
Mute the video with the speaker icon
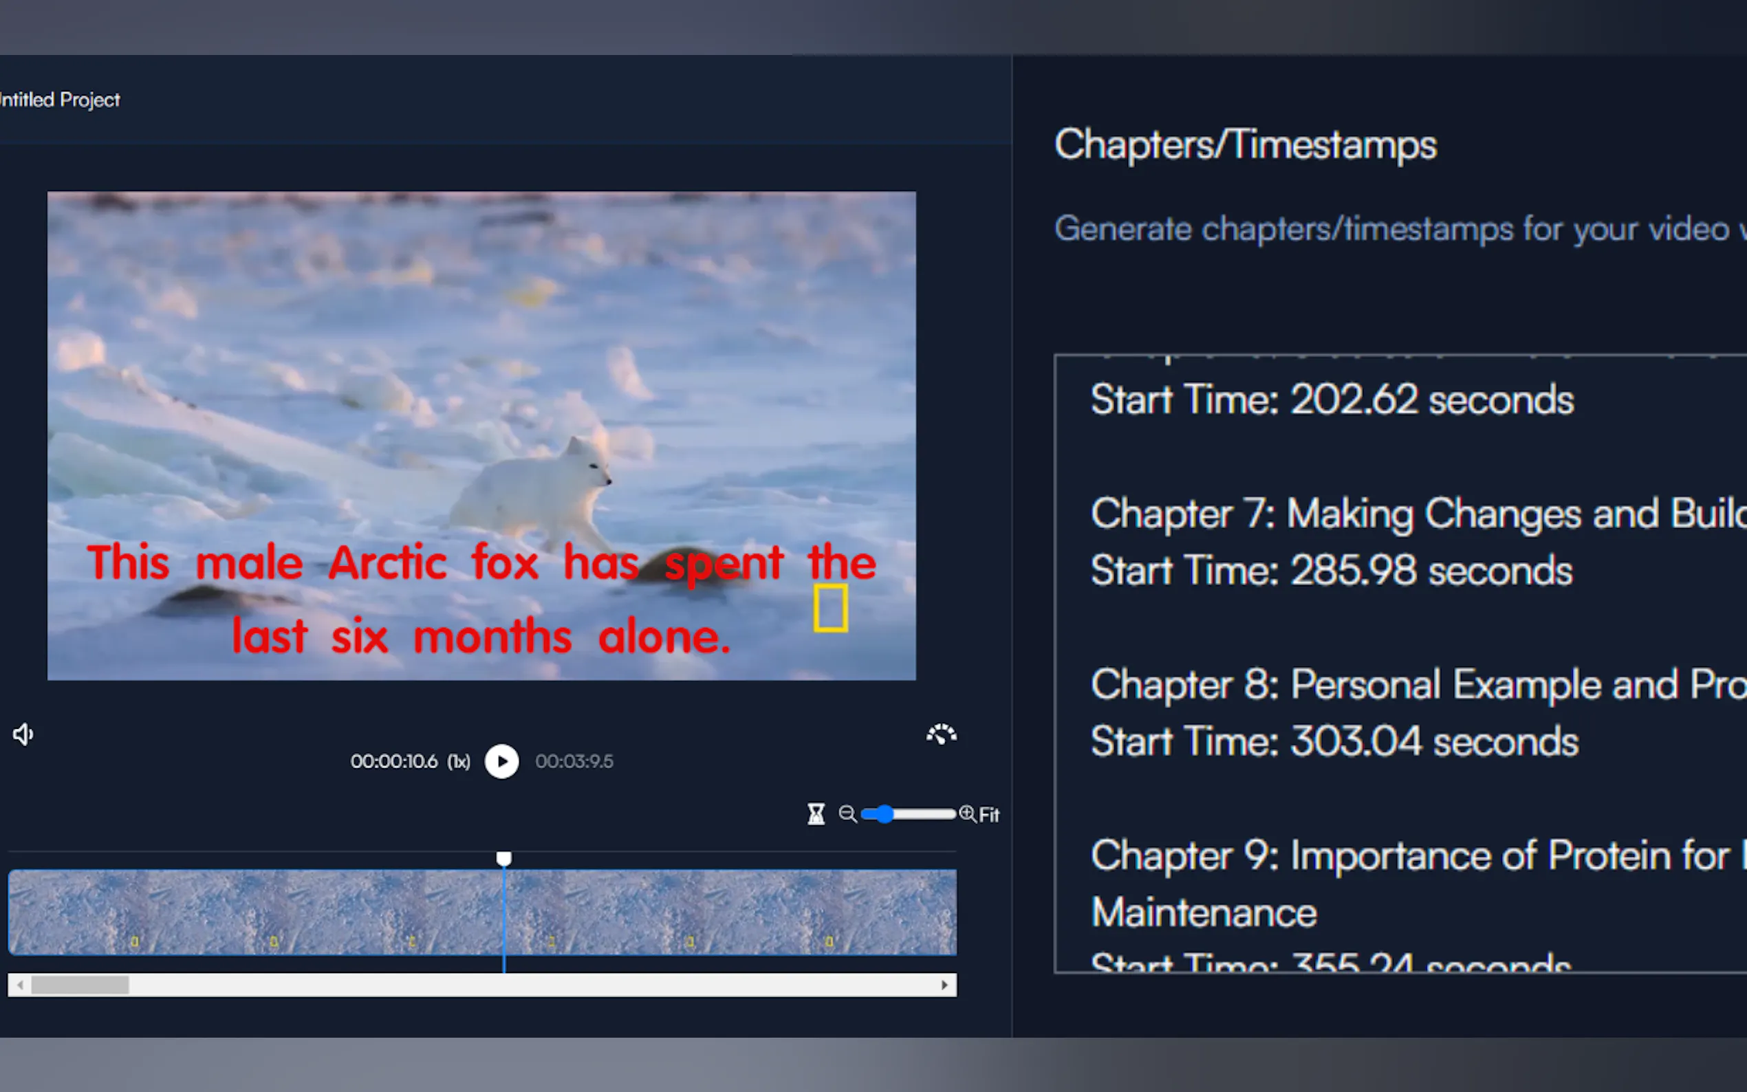pos(23,734)
